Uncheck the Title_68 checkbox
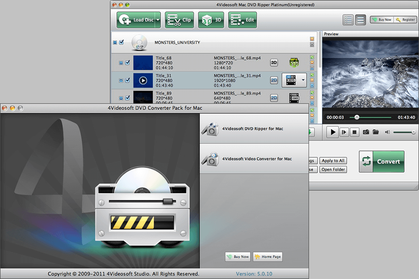419x279 pixels. pos(128,62)
